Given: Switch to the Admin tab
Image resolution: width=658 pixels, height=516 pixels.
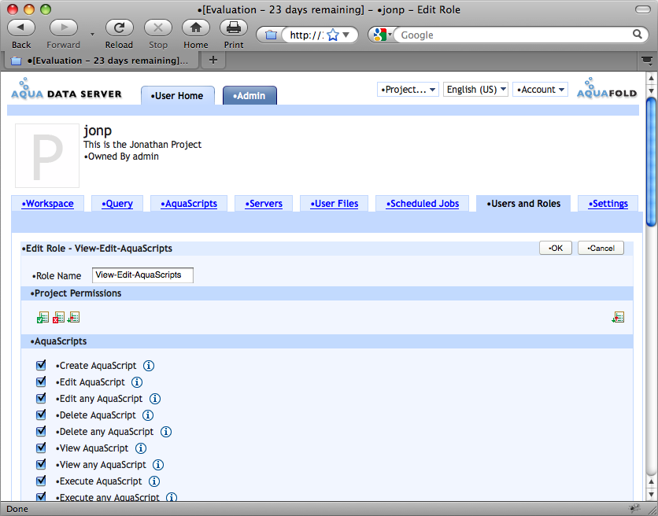Looking at the screenshot, I should [x=250, y=96].
